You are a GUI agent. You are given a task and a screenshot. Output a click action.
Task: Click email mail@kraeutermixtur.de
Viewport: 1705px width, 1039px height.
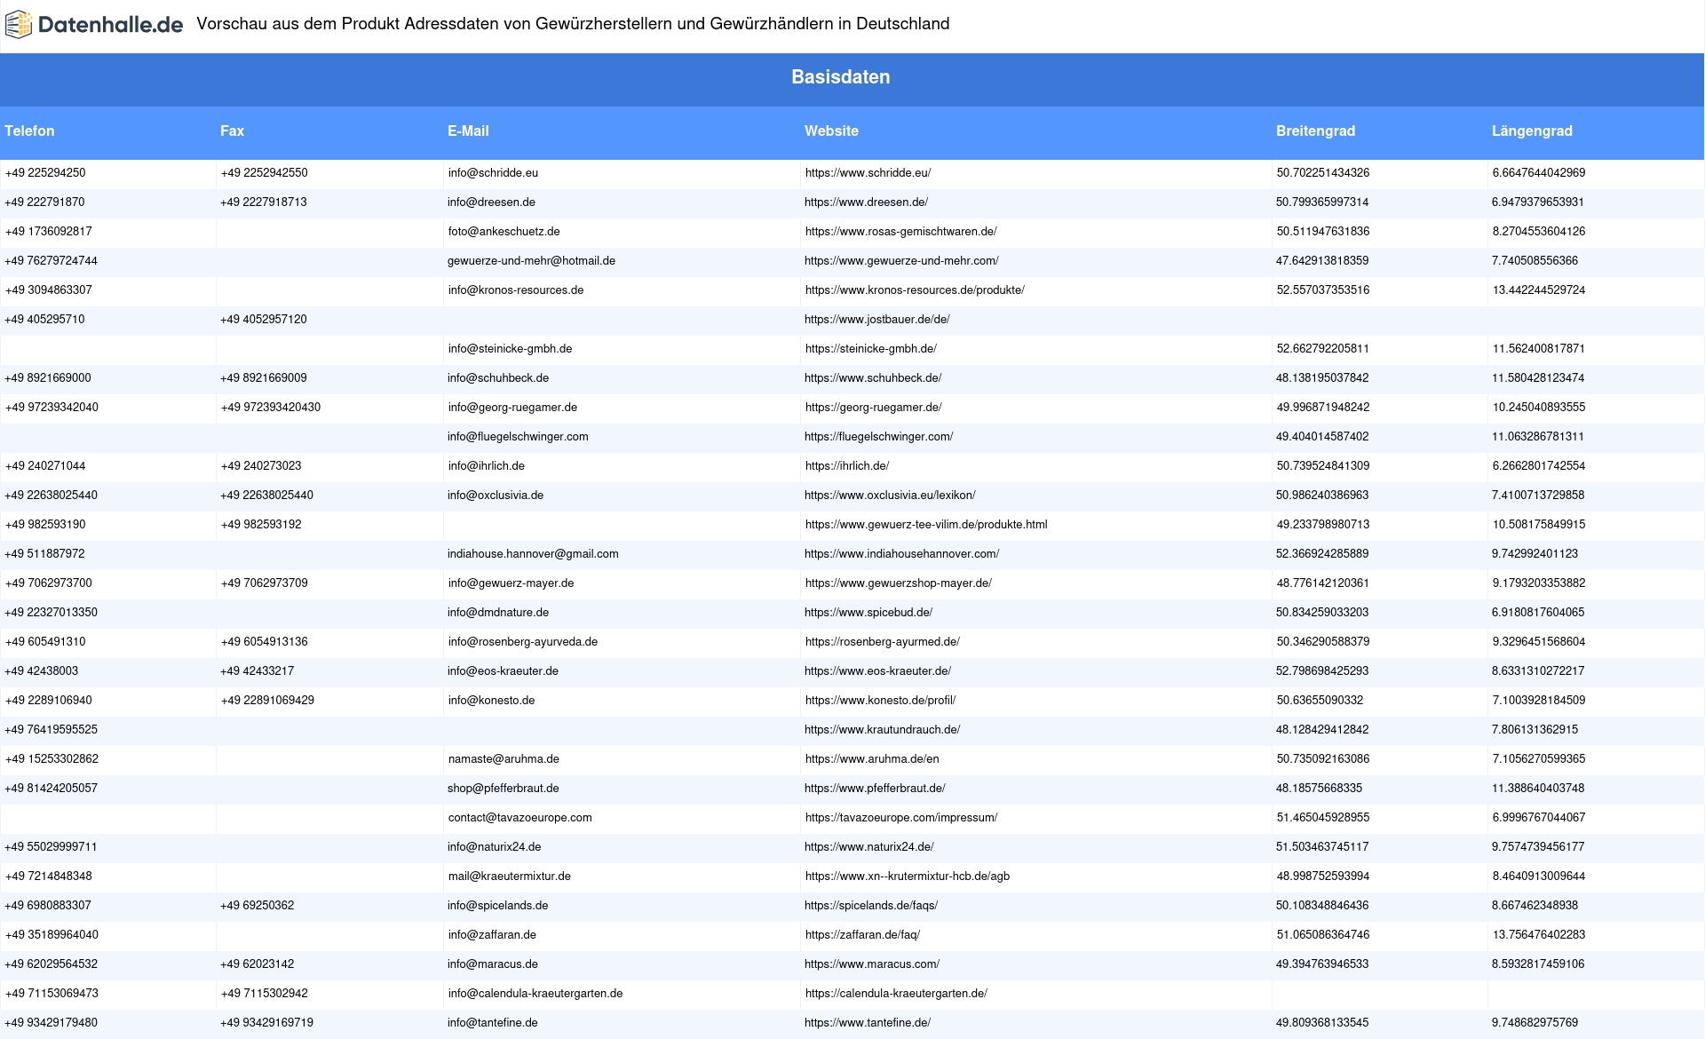[509, 876]
